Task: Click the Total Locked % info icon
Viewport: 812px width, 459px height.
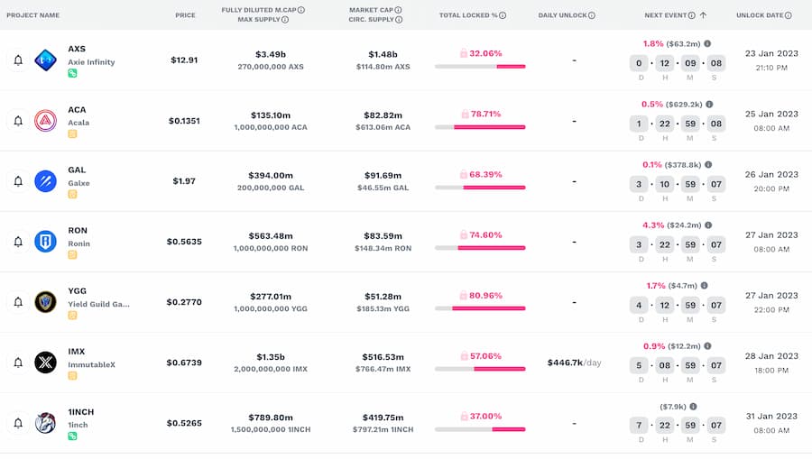Action: click(503, 15)
